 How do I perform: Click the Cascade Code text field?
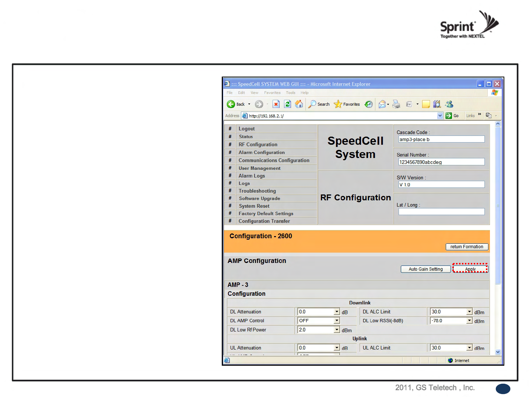click(441, 139)
